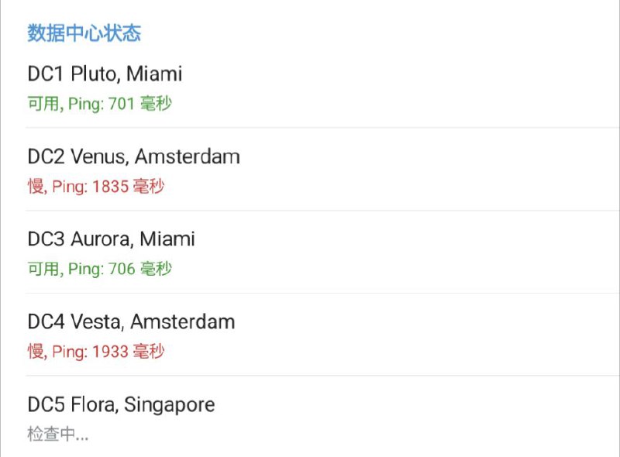Screen dimensions: 620x457
Task: Click the word Venus in DC2 title
Action: [98, 156]
